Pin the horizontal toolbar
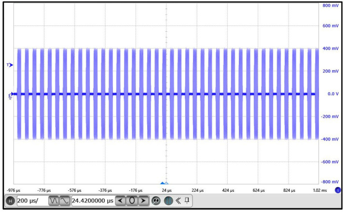345x213 pixels. pos(187,200)
